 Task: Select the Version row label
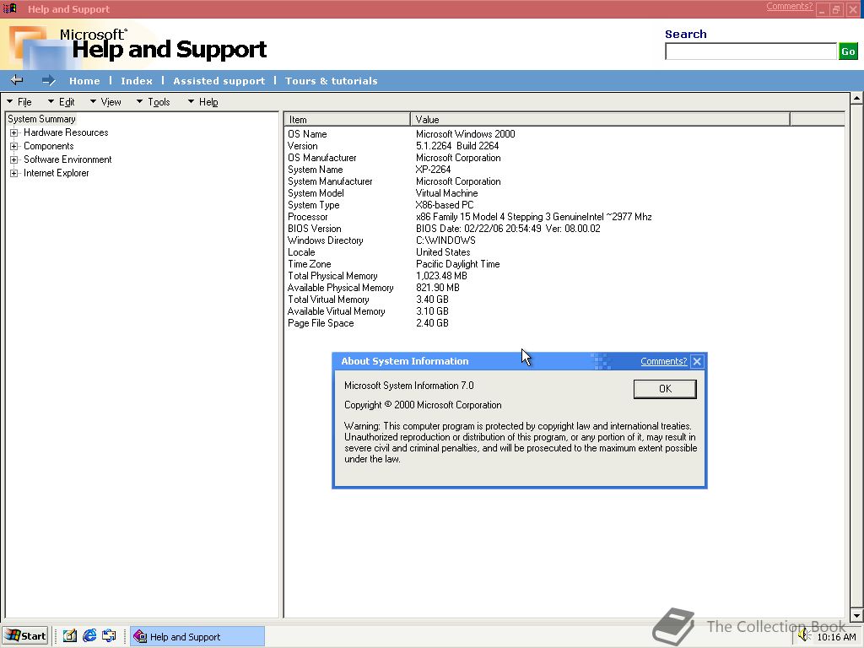pos(303,146)
